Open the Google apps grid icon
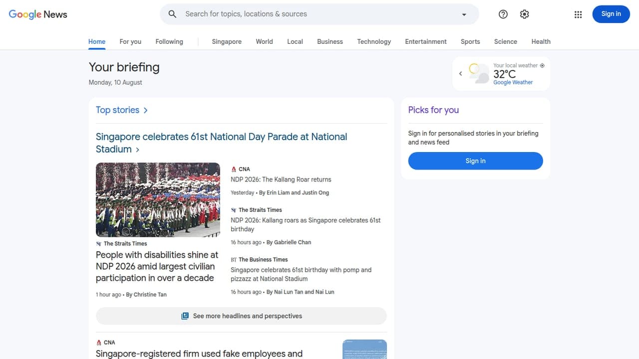Viewport: 639px width, 359px height. point(578,14)
